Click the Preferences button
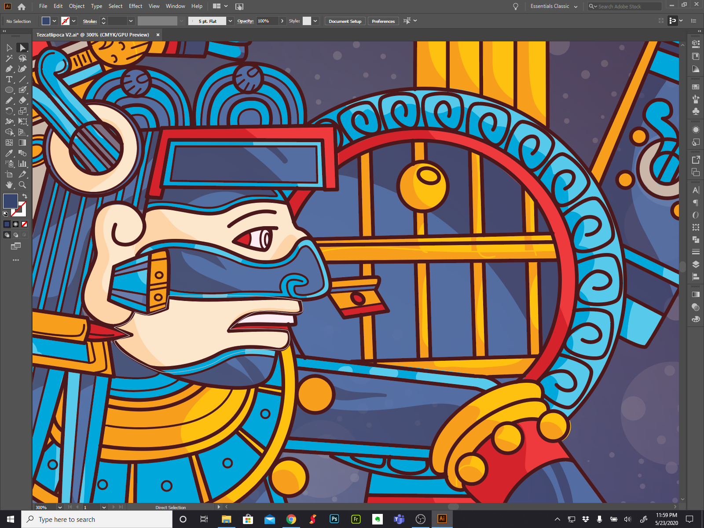The width and height of the screenshot is (704, 528). click(383, 21)
